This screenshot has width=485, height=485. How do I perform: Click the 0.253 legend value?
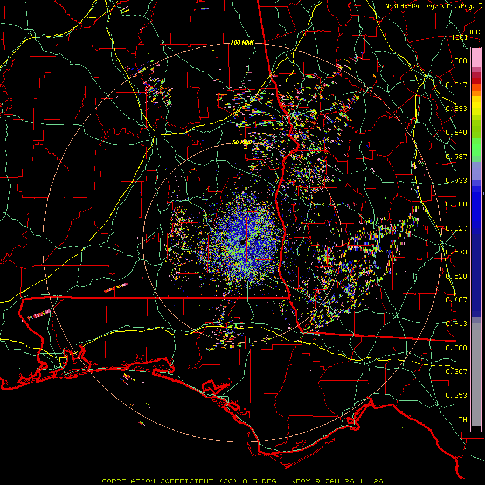[456, 396]
